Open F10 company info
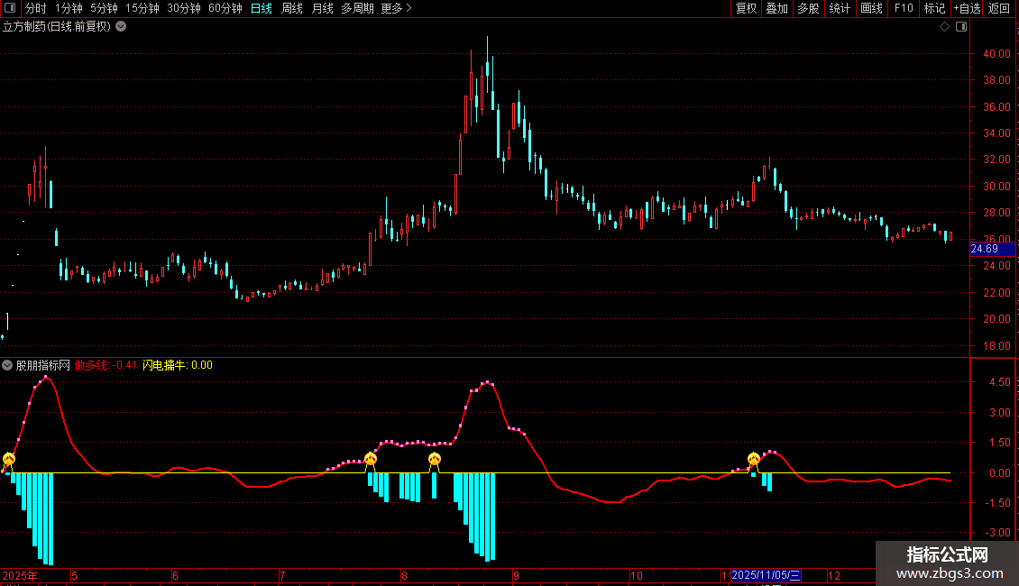 (x=904, y=8)
